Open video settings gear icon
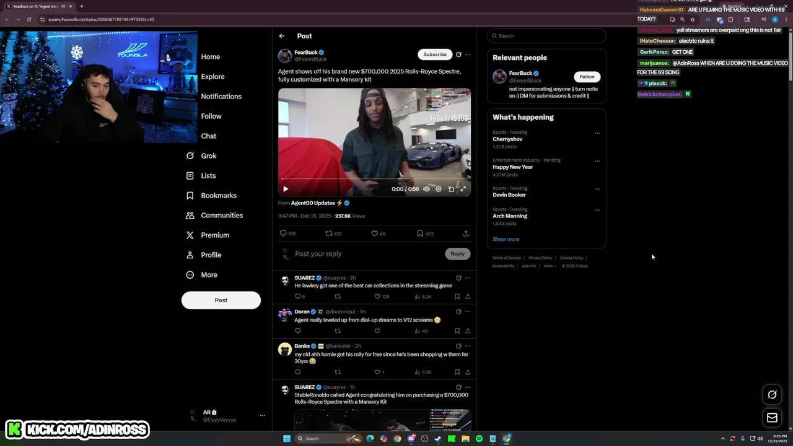This screenshot has width=793, height=446. pos(439,189)
